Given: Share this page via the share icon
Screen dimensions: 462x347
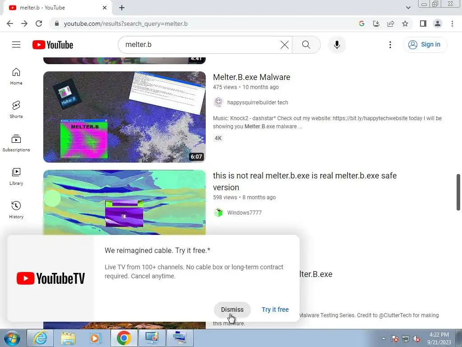Looking at the screenshot, I should [x=391, y=23].
